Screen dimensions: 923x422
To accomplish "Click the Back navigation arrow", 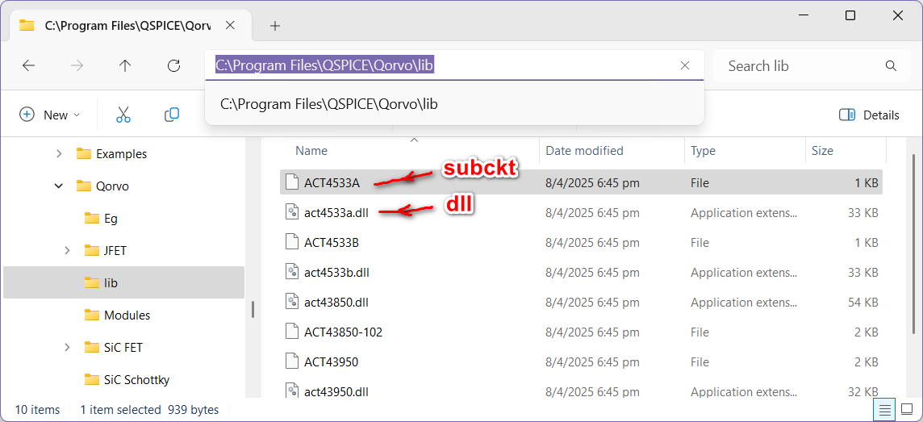I will (29, 66).
